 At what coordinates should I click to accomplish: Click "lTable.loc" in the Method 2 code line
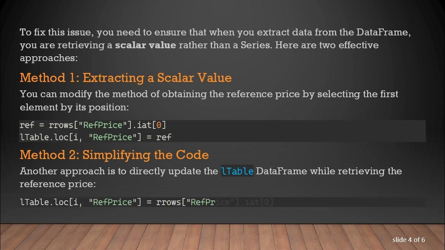point(44,202)
